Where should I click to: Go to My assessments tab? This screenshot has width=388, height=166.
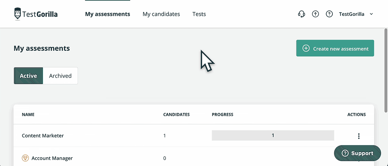coord(108,14)
